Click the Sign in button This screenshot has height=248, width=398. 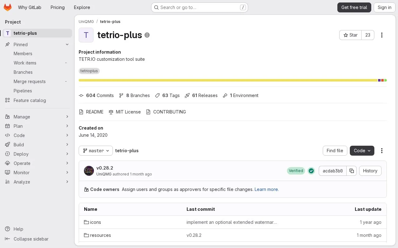coord(385,7)
